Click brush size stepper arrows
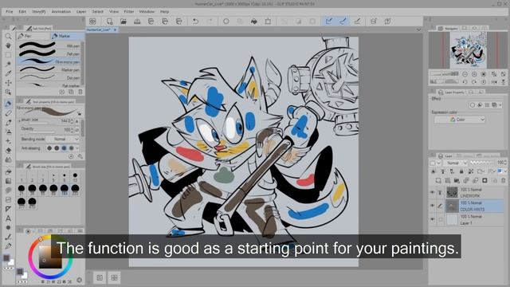510x287 pixels. [72, 120]
